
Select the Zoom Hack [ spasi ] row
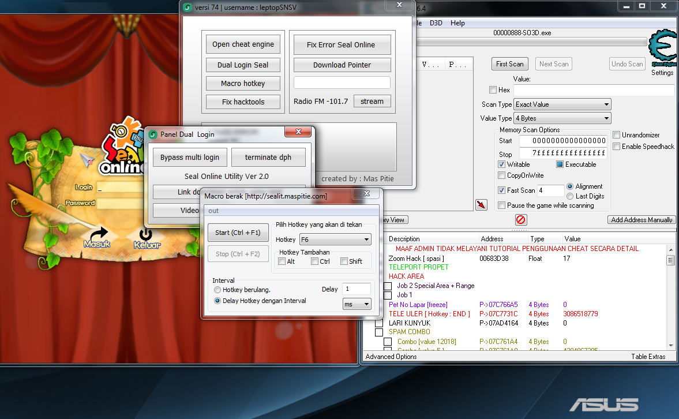[x=519, y=258]
